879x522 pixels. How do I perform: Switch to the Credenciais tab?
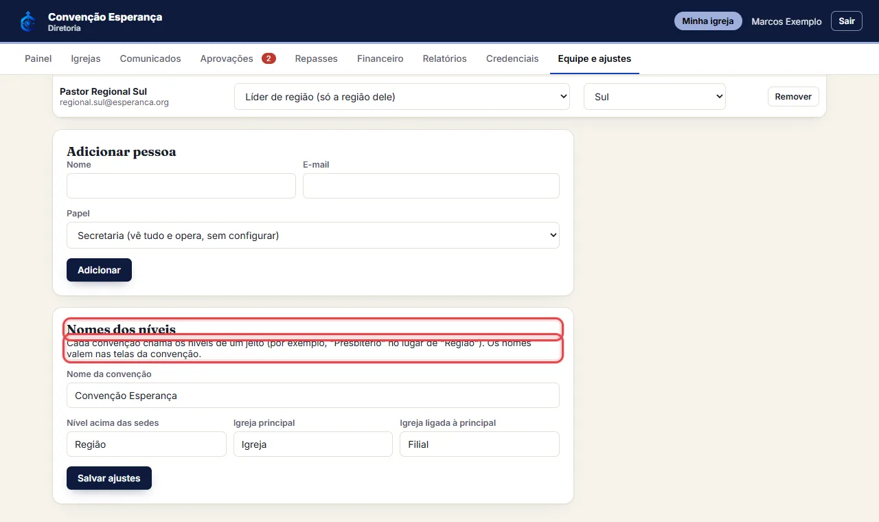coord(512,58)
